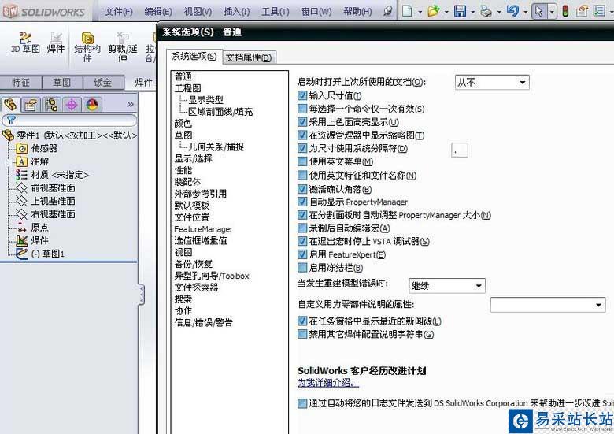Enable 禁用其它焊件配置说明字符串 checkbox
Viewport: 614px width, 434px height.
302,334
